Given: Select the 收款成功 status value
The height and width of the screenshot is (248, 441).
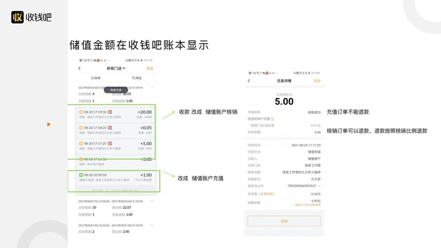Looking at the screenshot, I should tap(314, 112).
